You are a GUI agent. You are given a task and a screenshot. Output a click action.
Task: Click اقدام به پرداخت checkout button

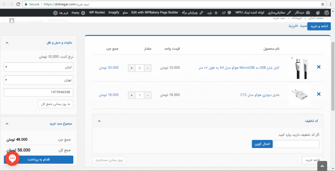39,159
